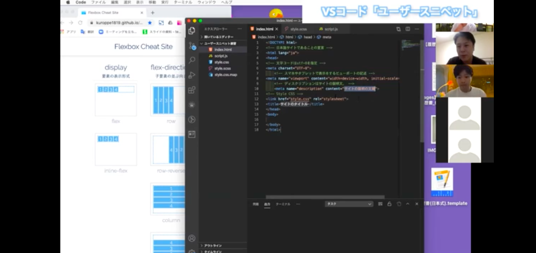536x253 pixels.
Task: Open the Search view in the activity bar
Action: coord(192,60)
